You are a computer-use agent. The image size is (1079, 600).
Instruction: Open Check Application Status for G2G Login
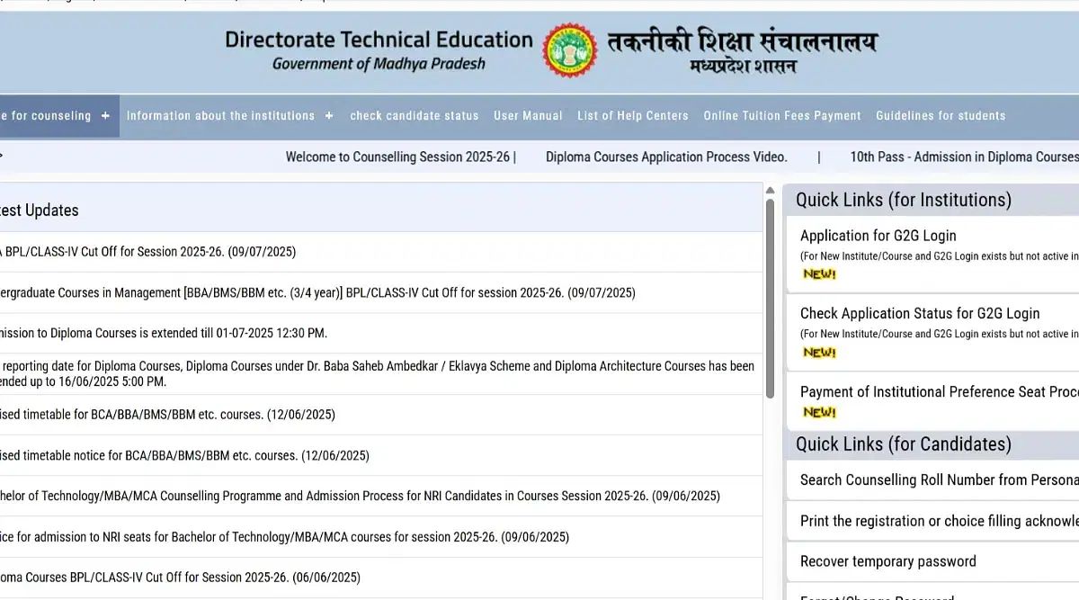pos(920,313)
